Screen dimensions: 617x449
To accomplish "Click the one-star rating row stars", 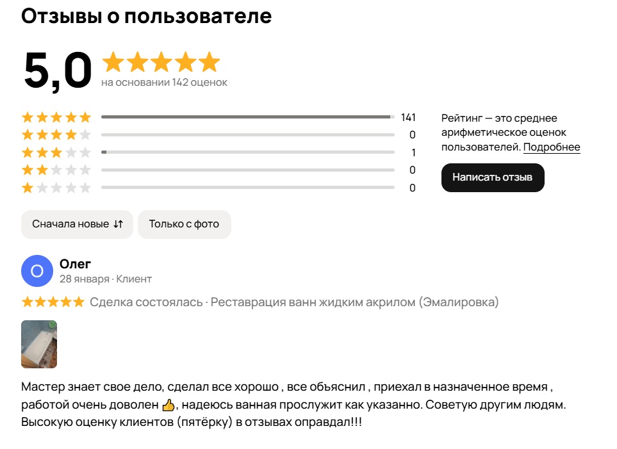I will [56, 188].
